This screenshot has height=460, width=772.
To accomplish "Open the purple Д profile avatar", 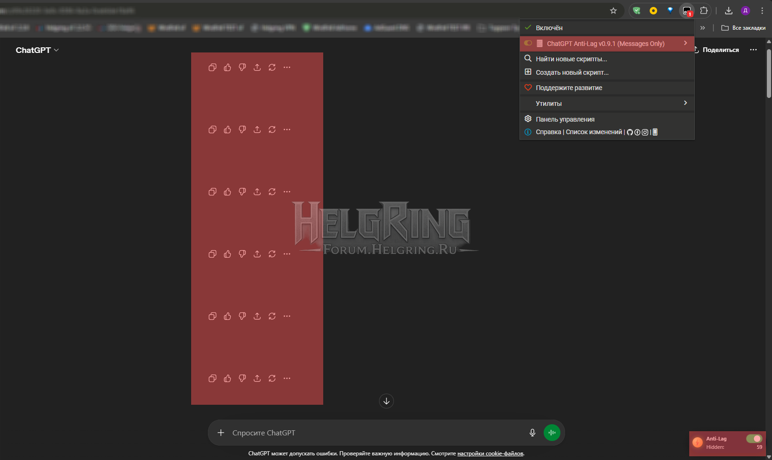I will (745, 11).
